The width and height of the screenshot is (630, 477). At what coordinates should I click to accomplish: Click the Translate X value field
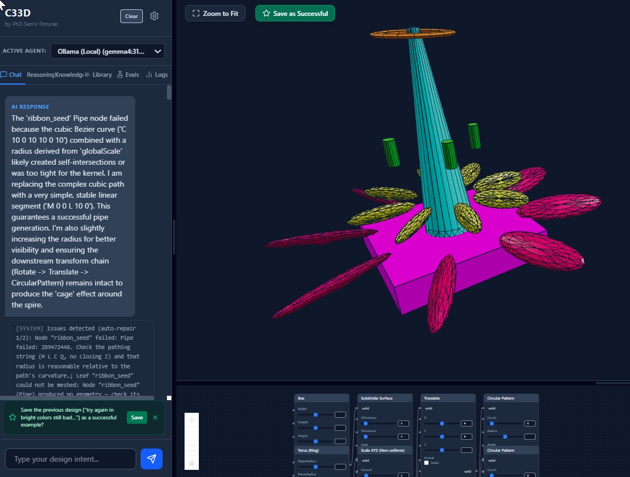[x=466, y=423]
